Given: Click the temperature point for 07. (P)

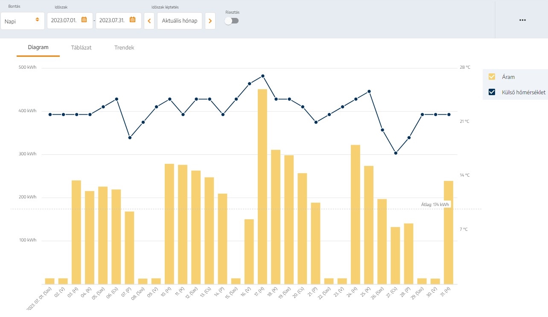Looking at the screenshot, I should point(130,137).
